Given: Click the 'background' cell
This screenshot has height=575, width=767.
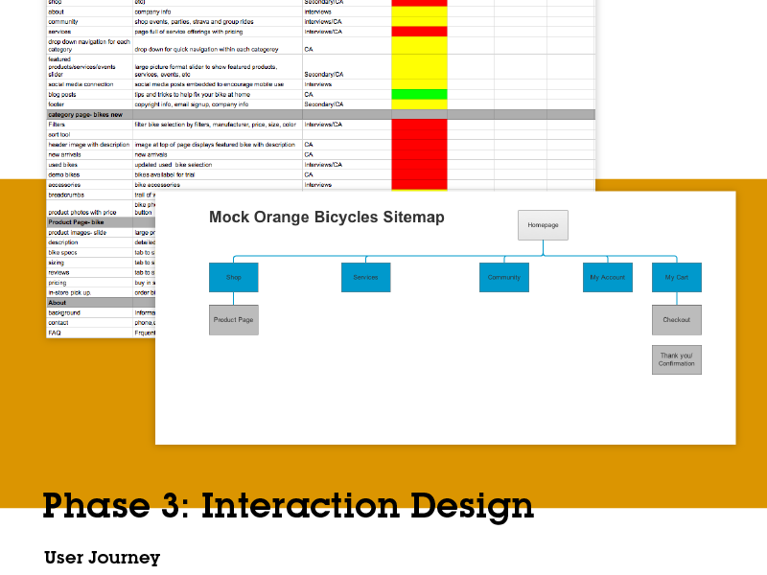Looking at the screenshot, I should pos(89,312).
